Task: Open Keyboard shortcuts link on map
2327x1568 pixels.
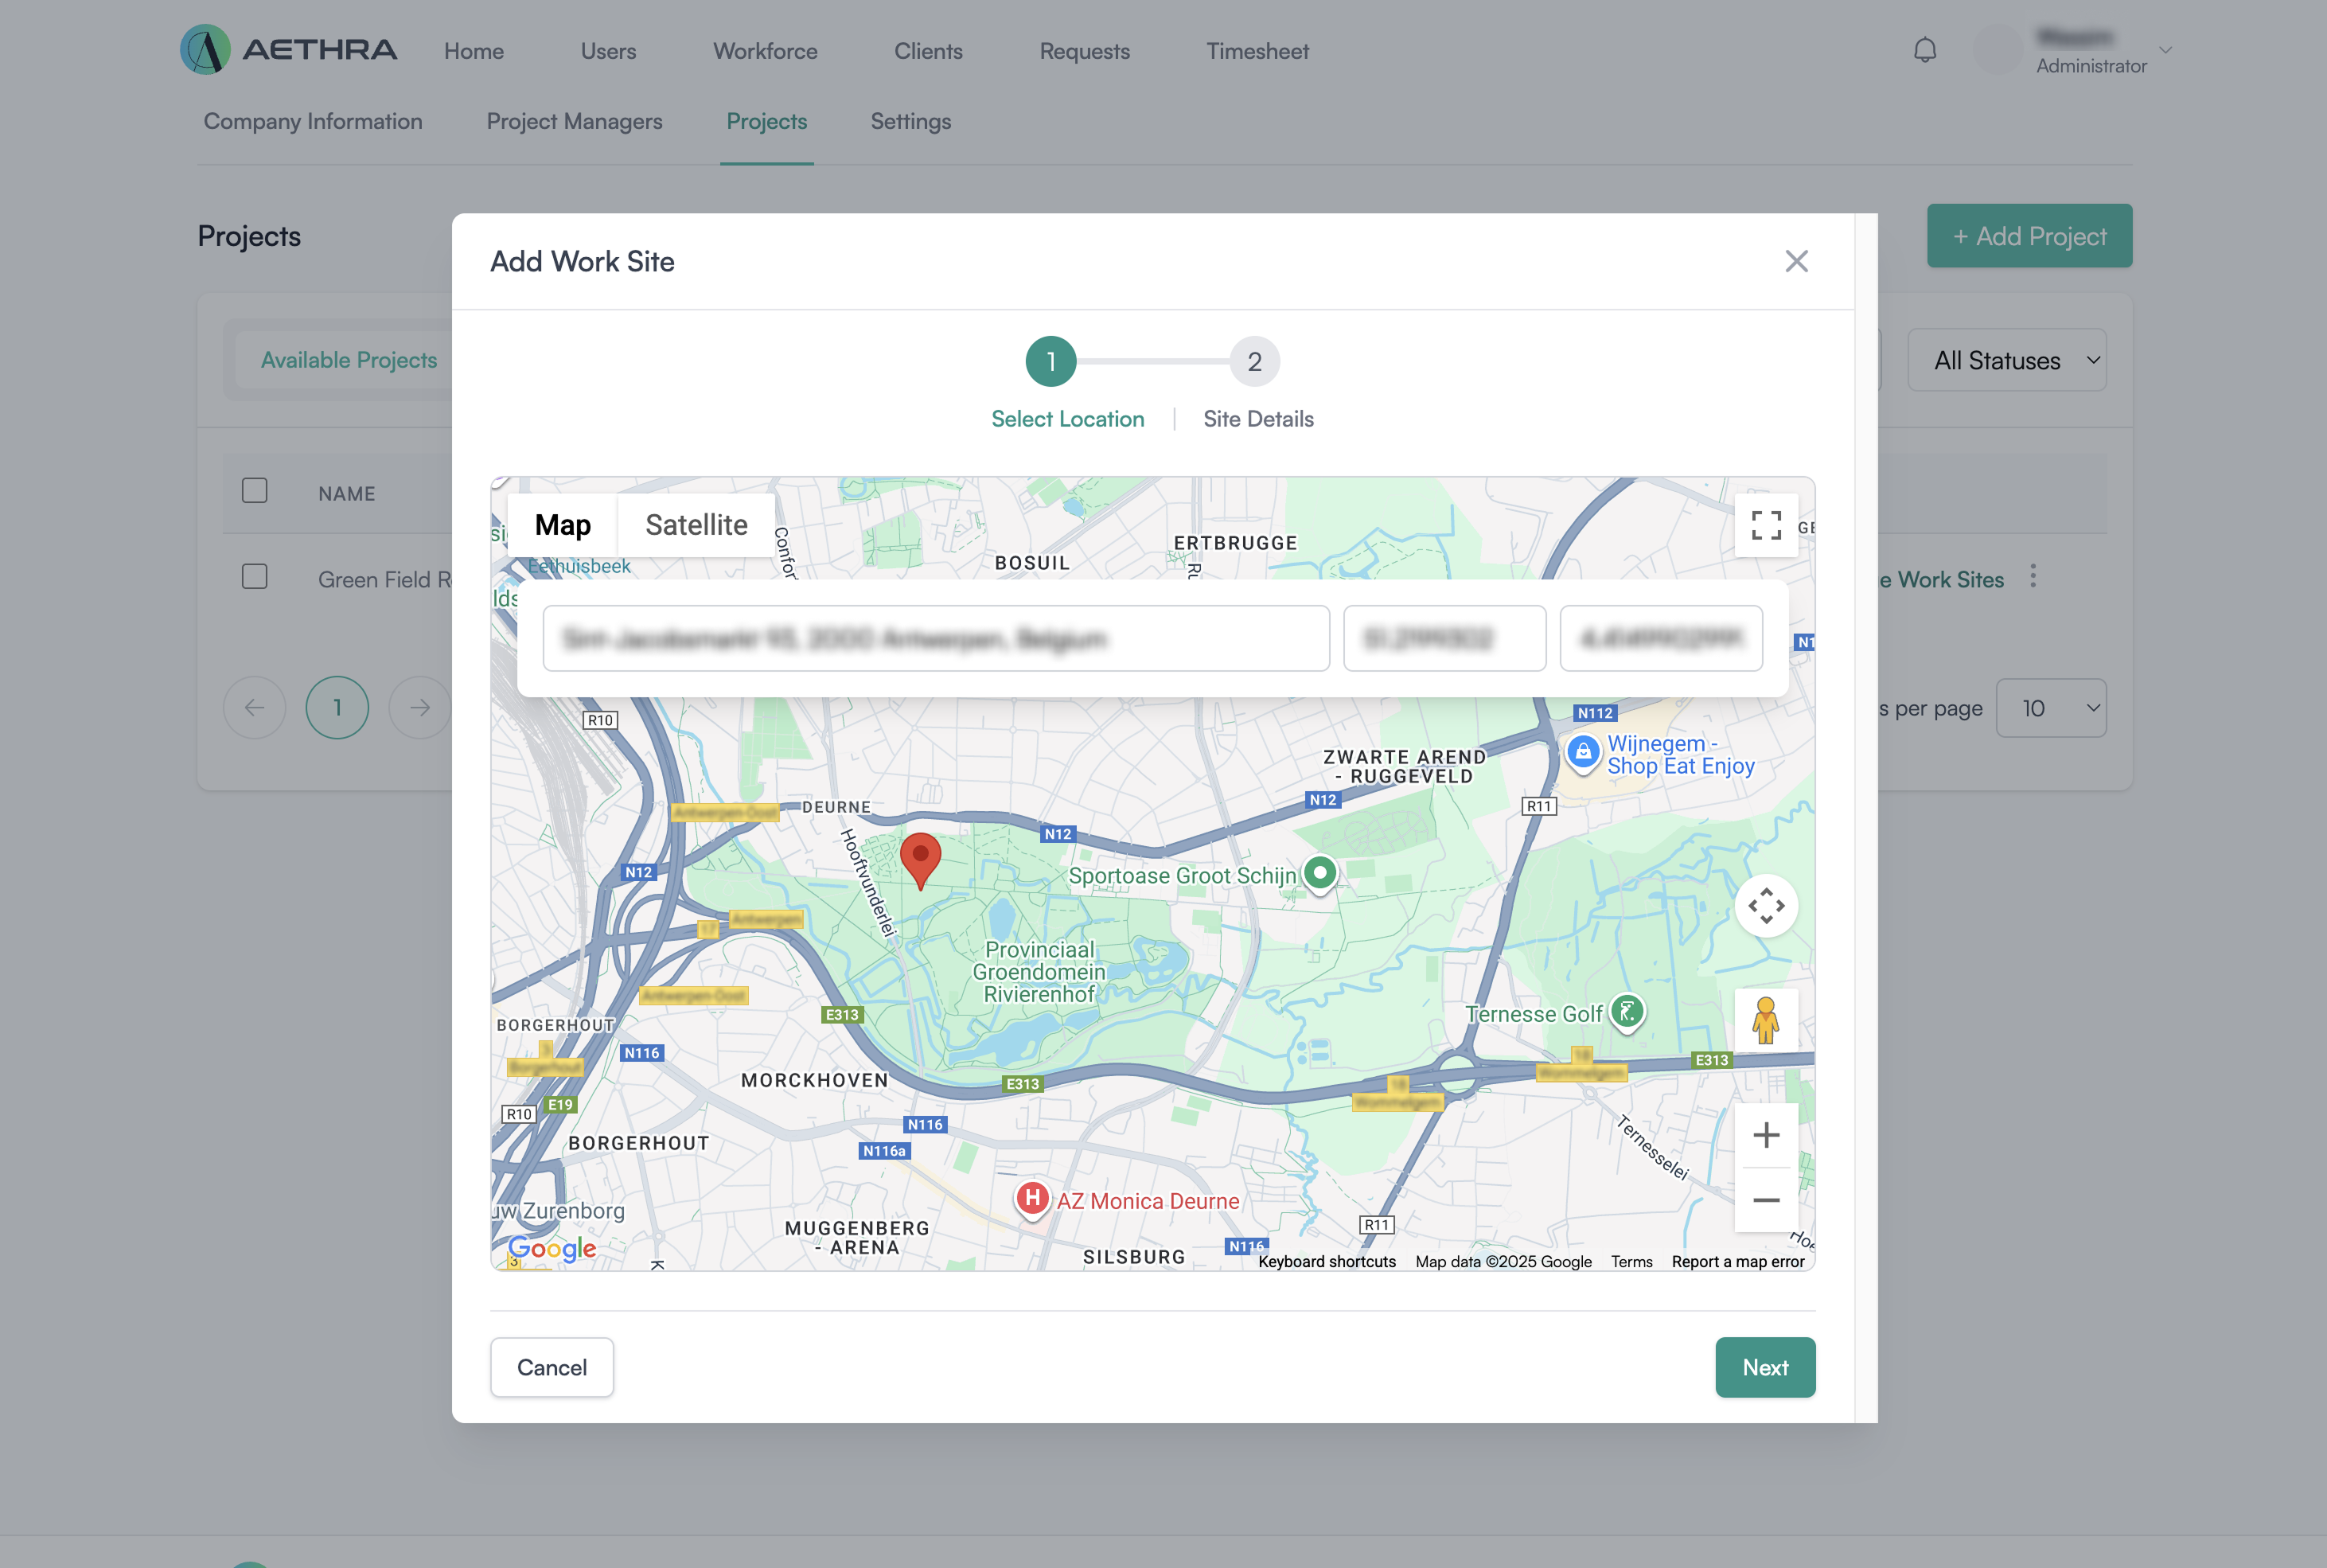Action: pyautogui.click(x=1327, y=1262)
